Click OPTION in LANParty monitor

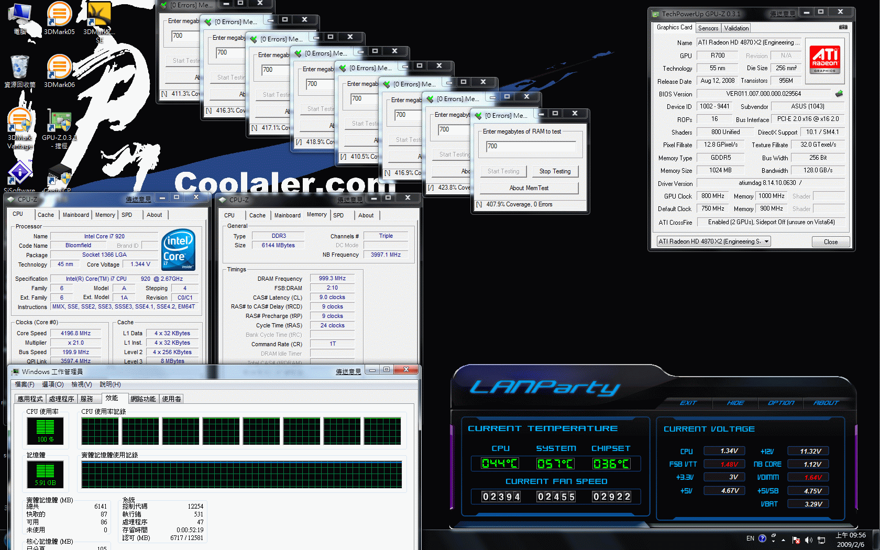[x=781, y=403]
